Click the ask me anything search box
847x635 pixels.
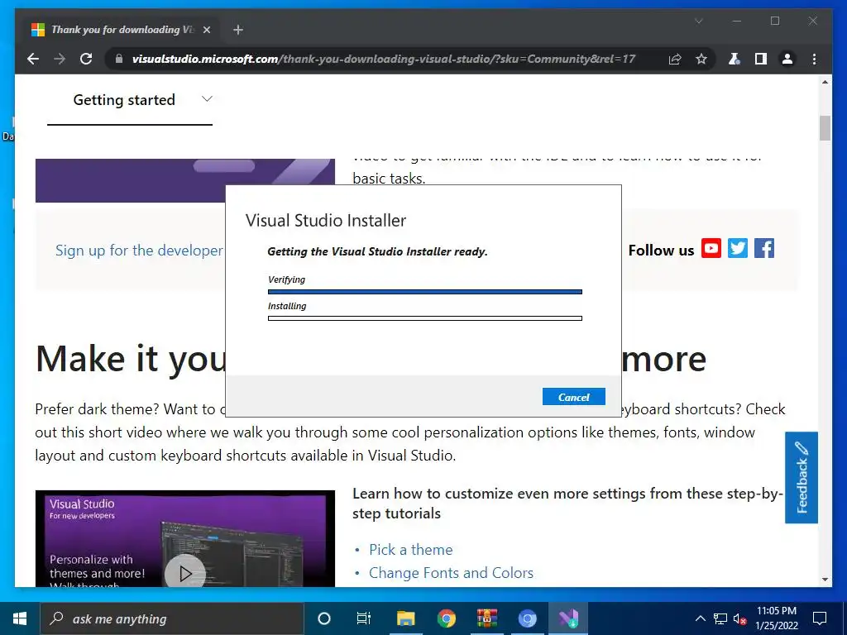pos(172,618)
